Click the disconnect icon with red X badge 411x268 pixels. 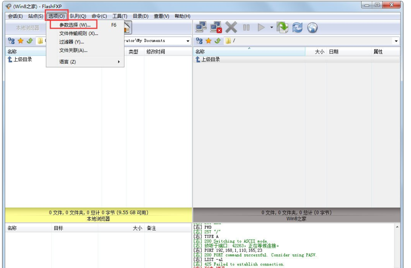pos(216,27)
